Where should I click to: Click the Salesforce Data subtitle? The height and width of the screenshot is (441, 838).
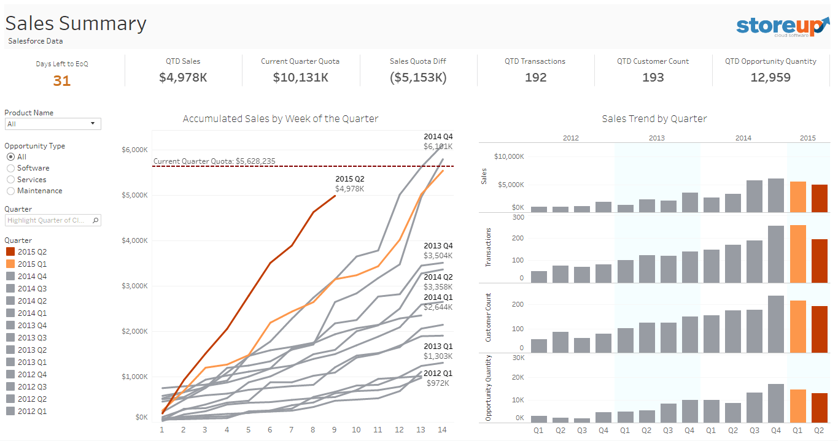pyautogui.click(x=36, y=41)
